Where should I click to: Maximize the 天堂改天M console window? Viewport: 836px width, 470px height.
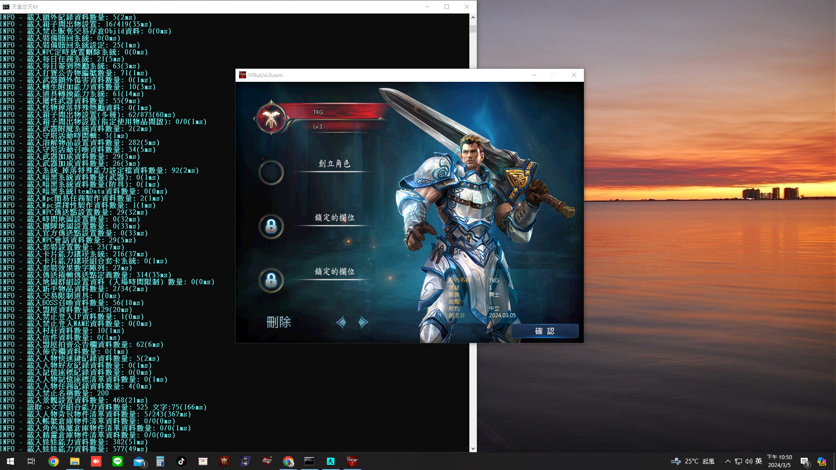tap(447, 7)
